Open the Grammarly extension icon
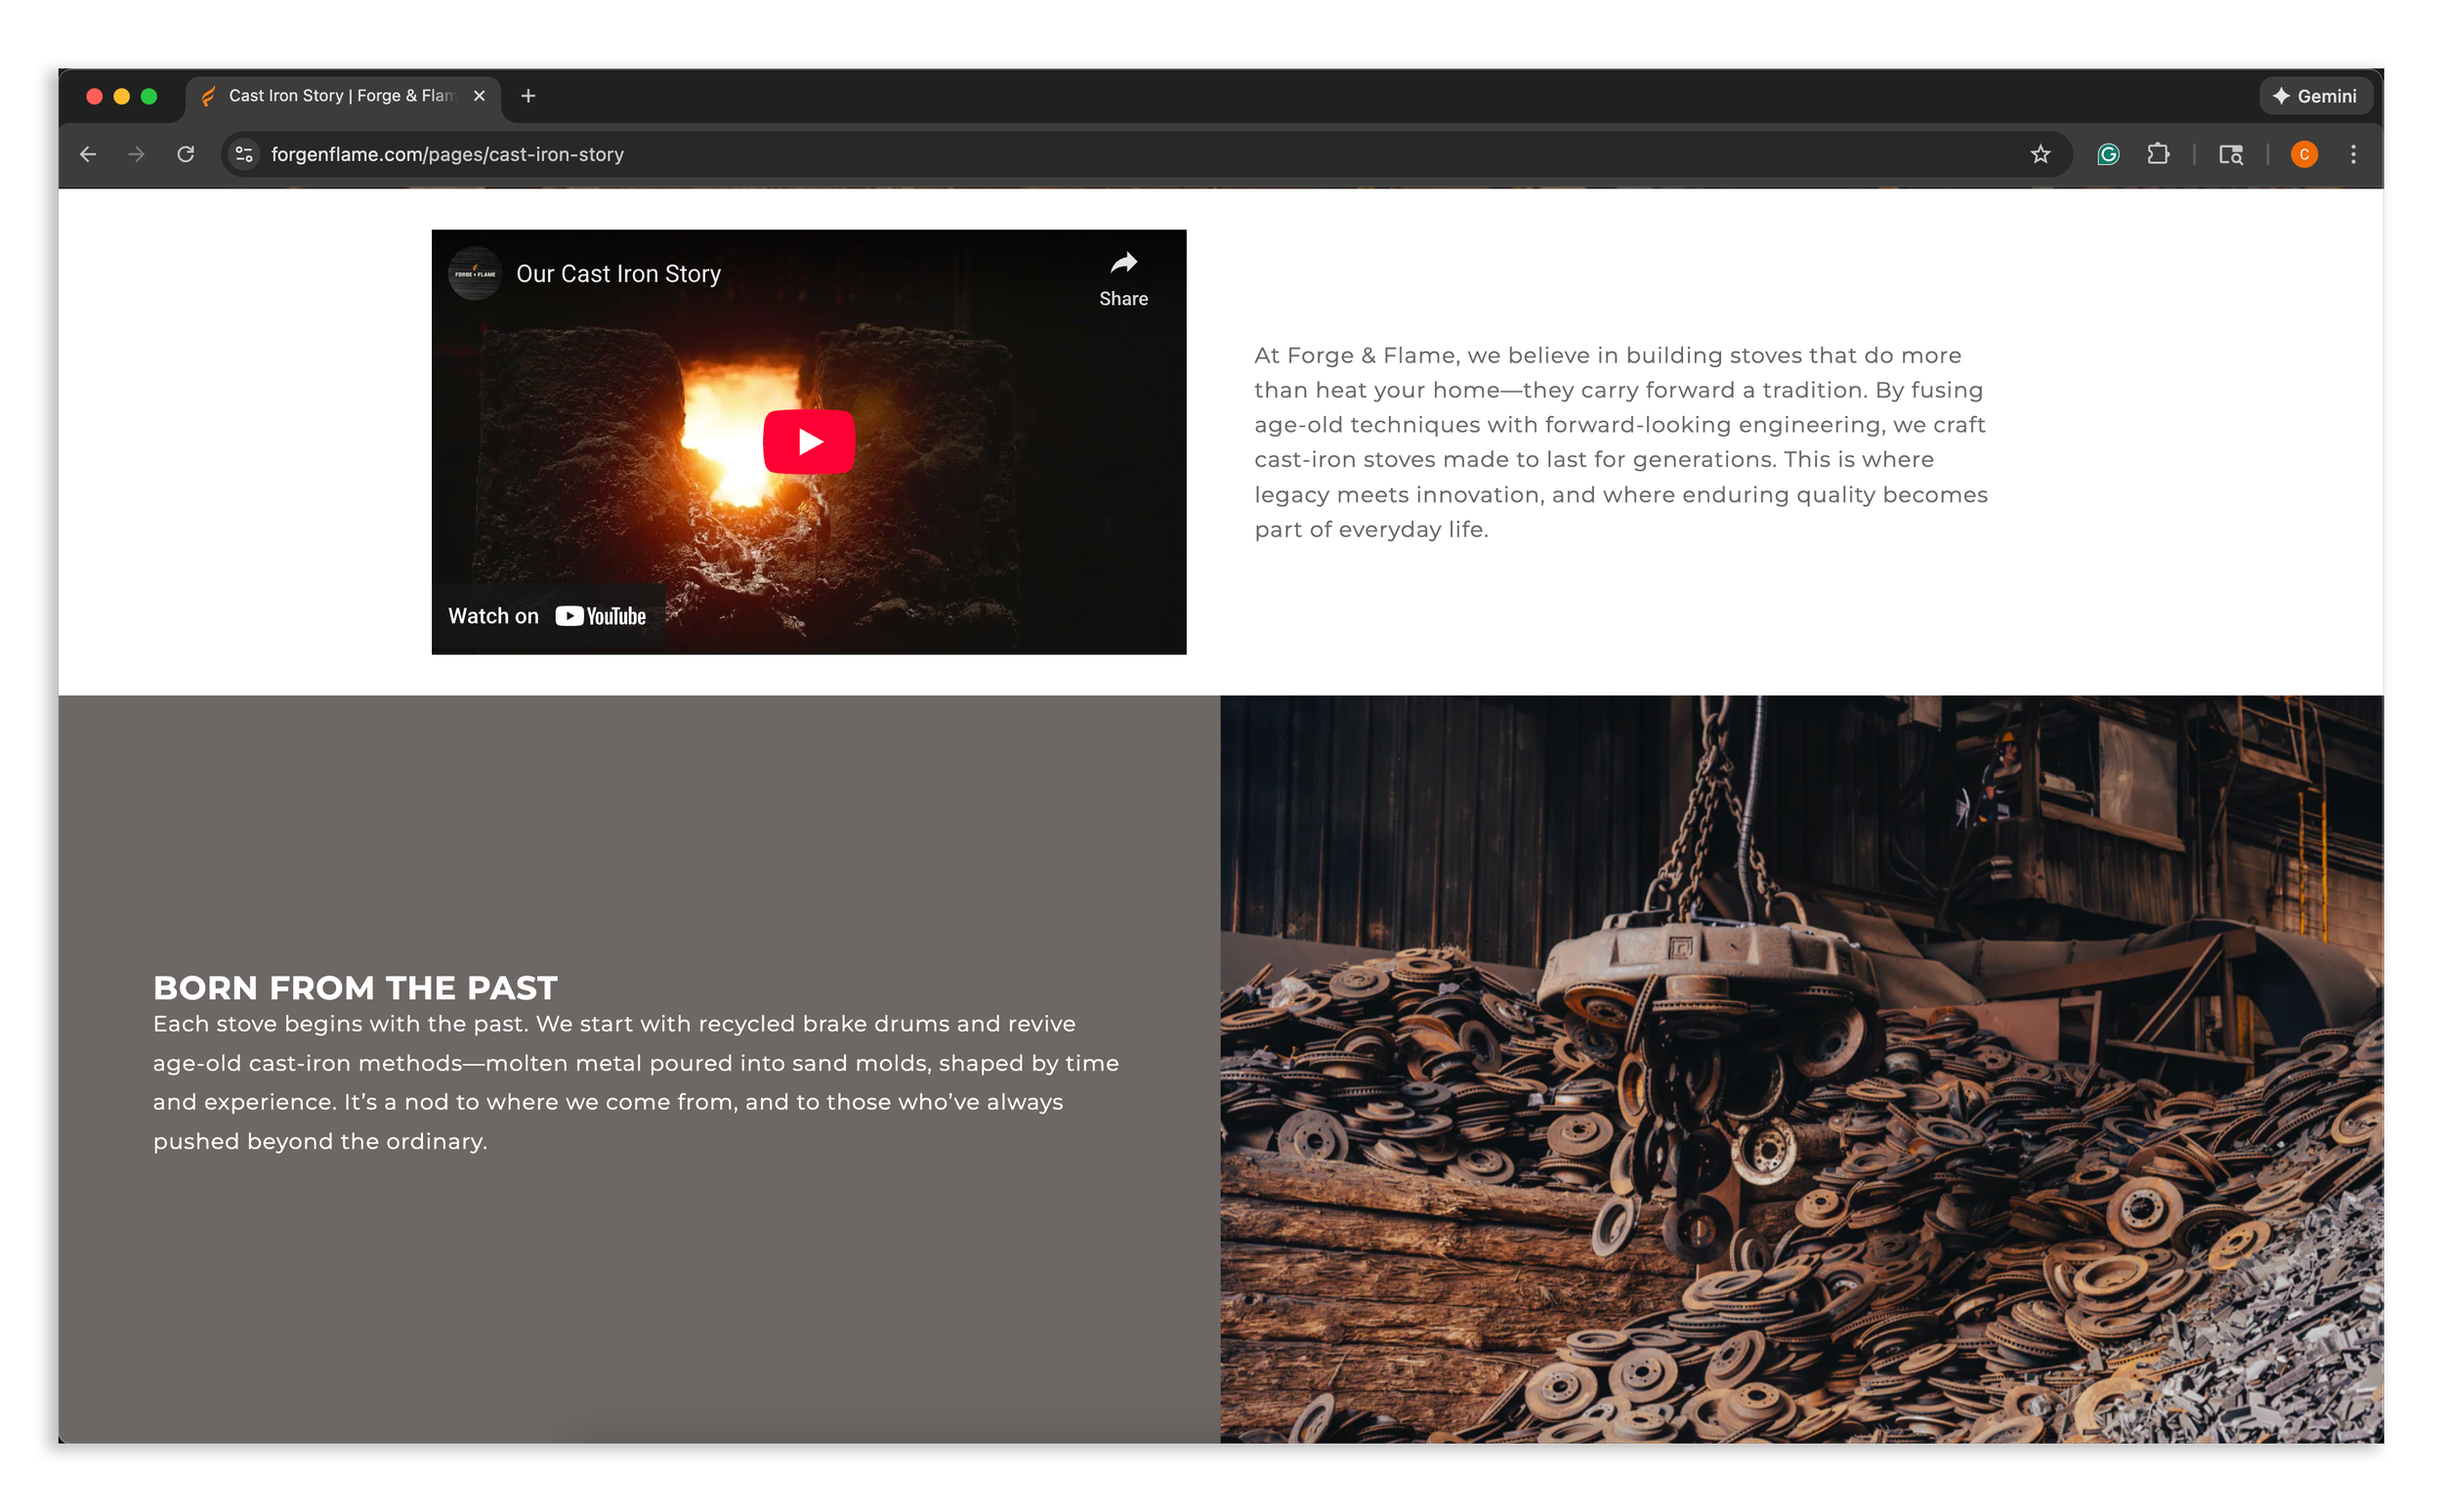 [x=2108, y=154]
